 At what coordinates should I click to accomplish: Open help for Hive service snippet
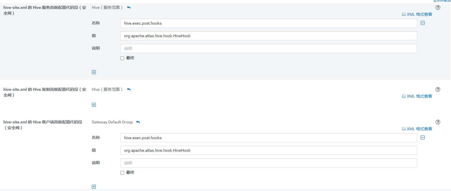pyautogui.click(x=438, y=7)
